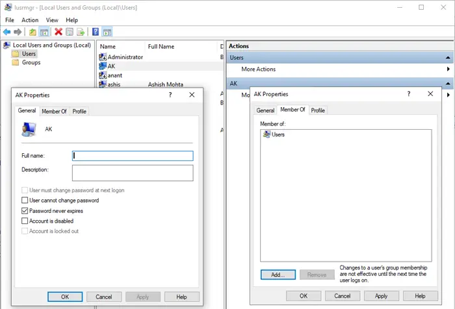The height and width of the screenshot is (309, 455).
Task: Click the Users group icon in Member of list
Action: tap(266, 134)
